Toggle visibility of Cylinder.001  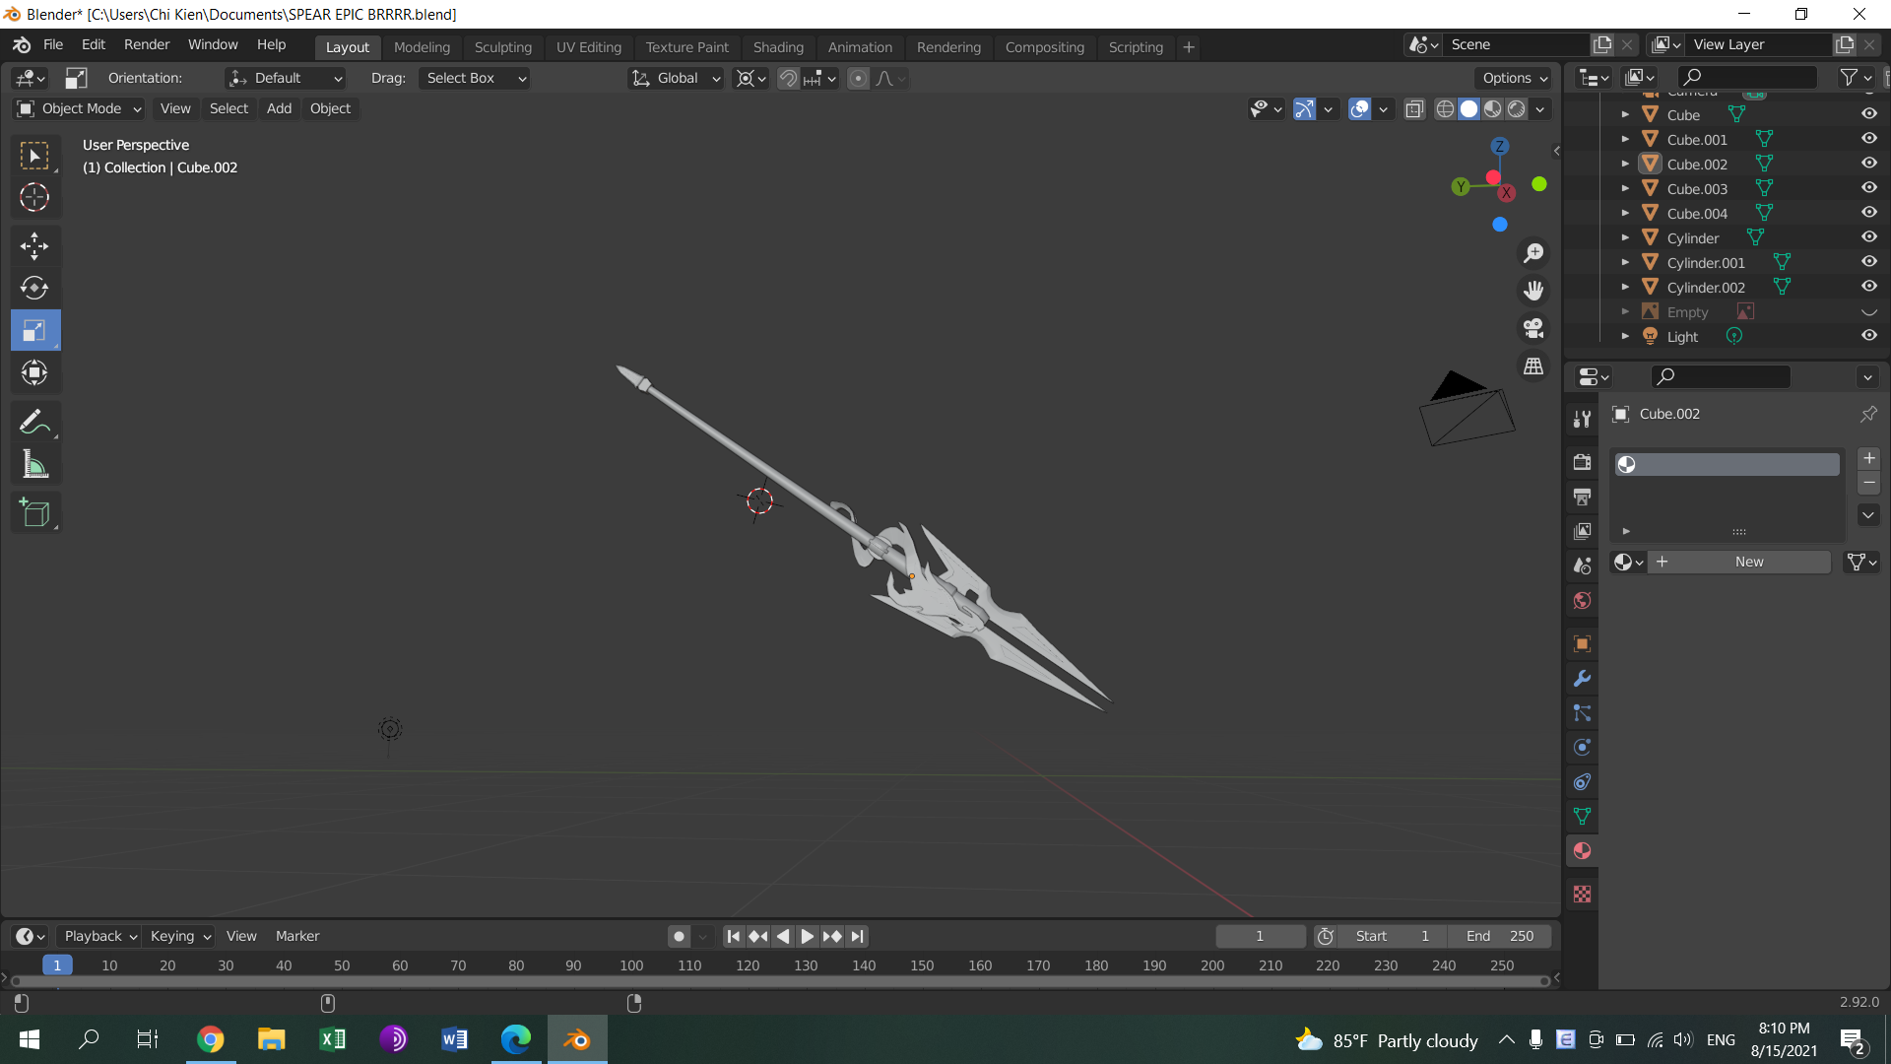pos(1868,262)
